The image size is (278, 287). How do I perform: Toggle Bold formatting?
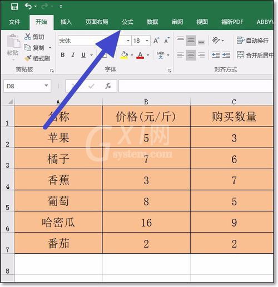(63, 55)
